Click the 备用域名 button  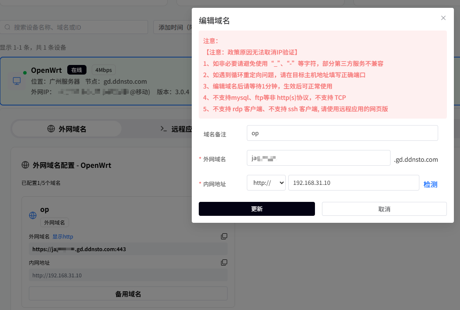[128, 294]
